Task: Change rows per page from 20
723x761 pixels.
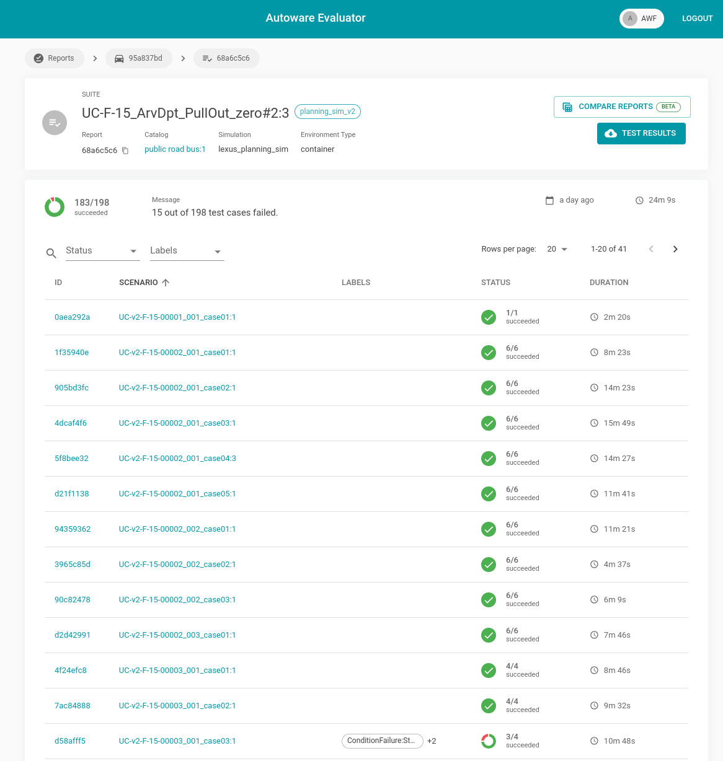Action: [557, 249]
